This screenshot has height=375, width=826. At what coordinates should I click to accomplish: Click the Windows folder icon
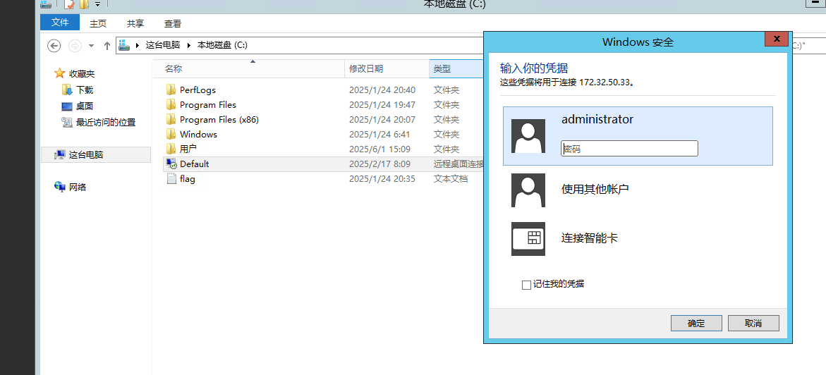click(171, 135)
